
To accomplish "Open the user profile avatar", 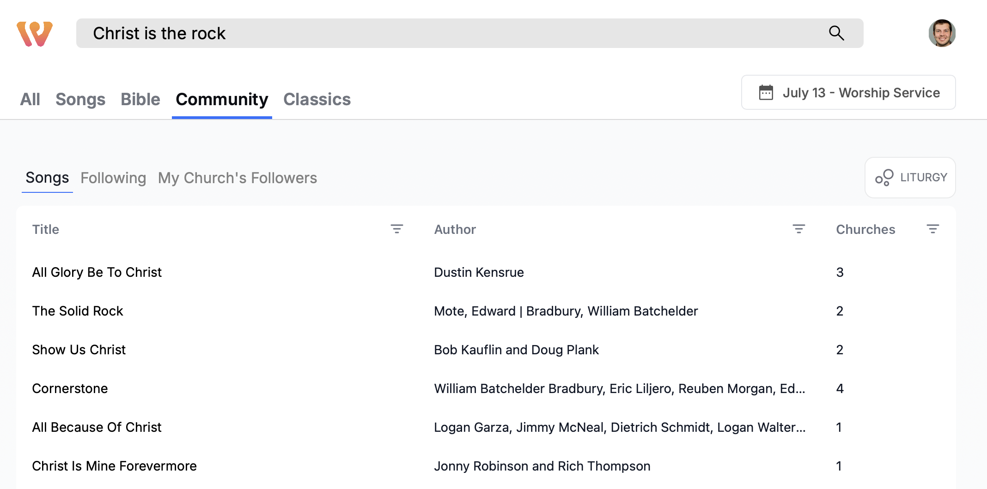I will (x=942, y=33).
